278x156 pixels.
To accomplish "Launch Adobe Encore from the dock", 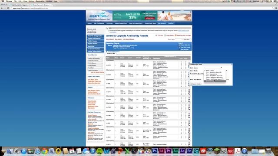I will pyautogui.click(x=189, y=151).
